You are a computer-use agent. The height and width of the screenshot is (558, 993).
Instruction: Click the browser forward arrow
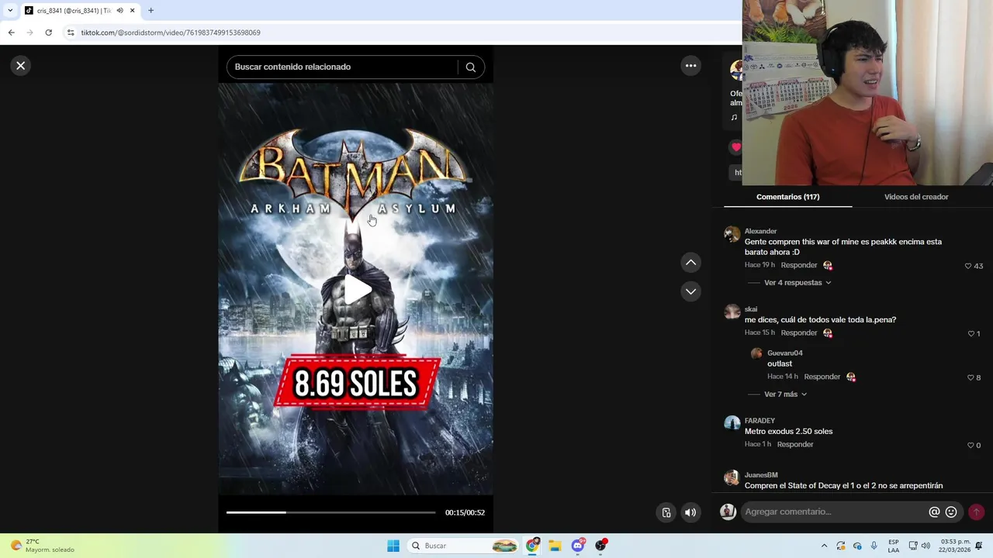[x=29, y=33]
